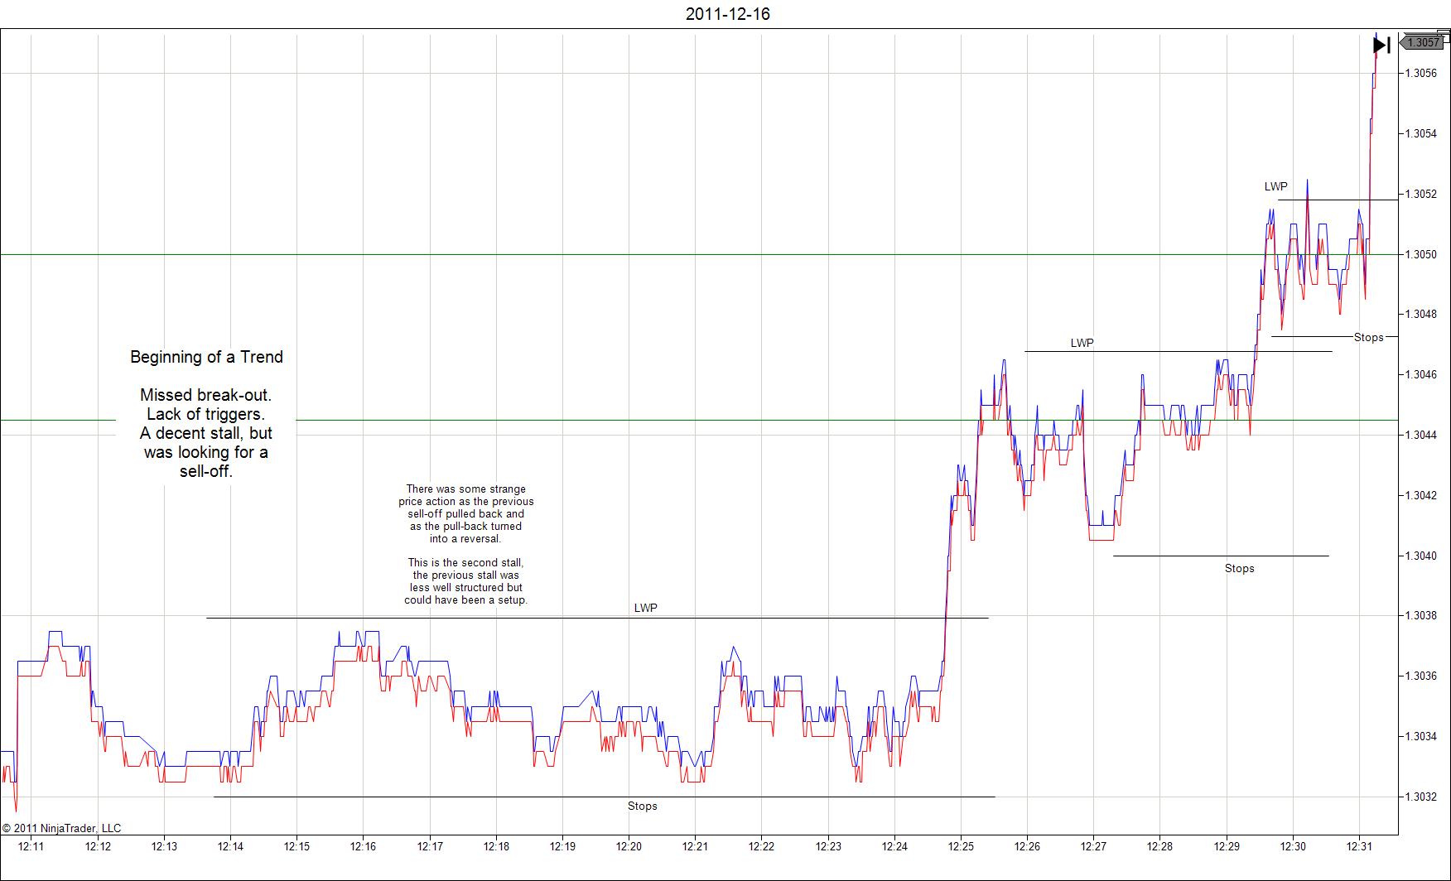The height and width of the screenshot is (881, 1451).
Task: Select the green horizontal line near 1.3044
Action: pyautogui.click(x=699, y=420)
